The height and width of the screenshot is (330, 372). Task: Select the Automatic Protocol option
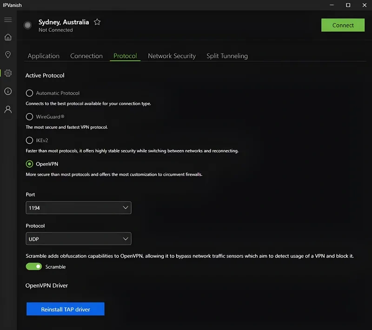click(29, 93)
